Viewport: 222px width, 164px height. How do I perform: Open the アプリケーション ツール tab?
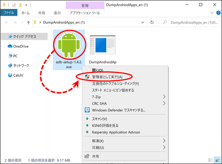pos(85,13)
